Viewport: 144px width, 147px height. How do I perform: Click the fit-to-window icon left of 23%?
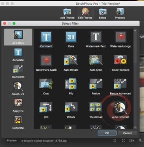[x=123, y=141]
